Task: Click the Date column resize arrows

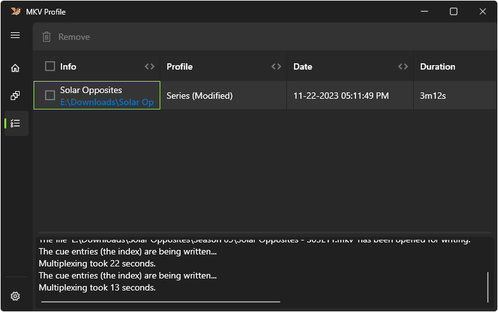Action: [403, 66]
